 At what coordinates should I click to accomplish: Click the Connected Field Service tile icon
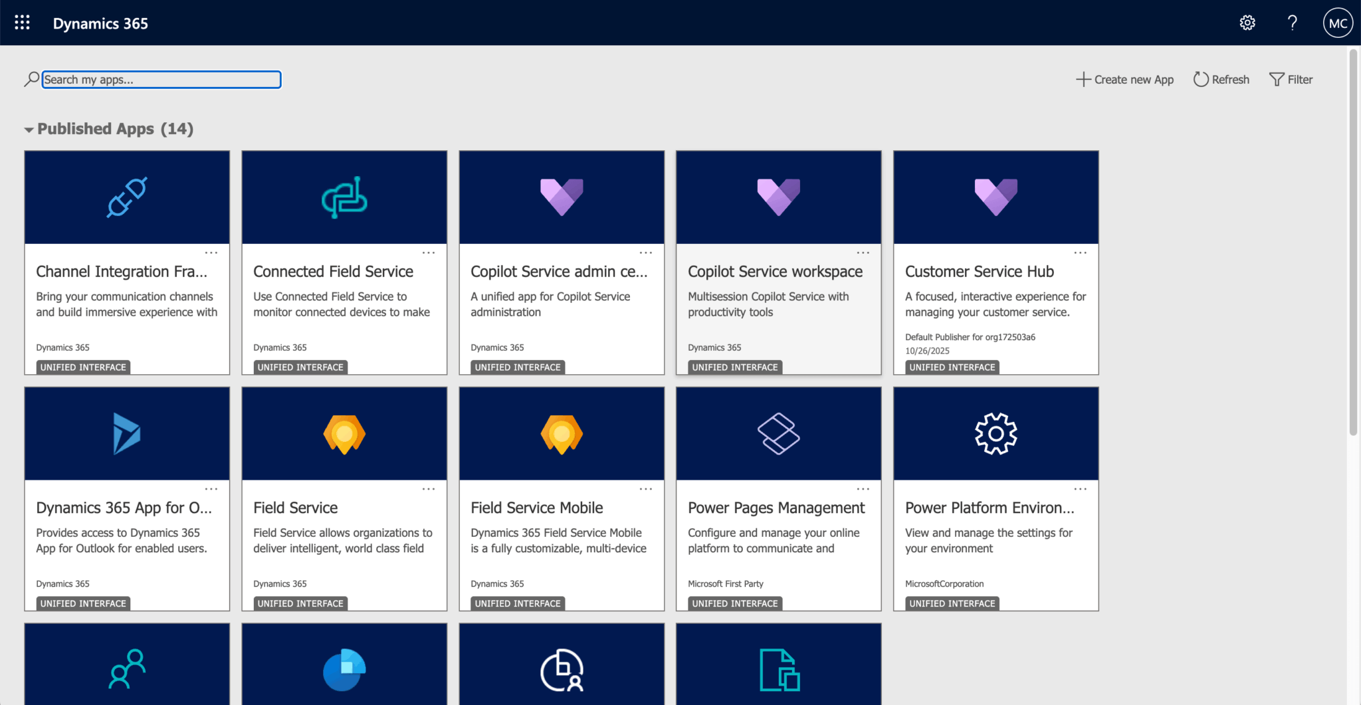tap(344, 197)
